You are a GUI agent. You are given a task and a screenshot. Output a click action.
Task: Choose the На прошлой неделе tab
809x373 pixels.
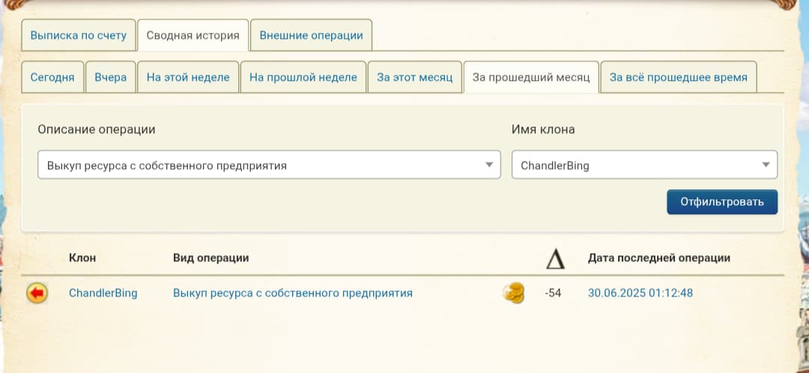coord(303,77)
